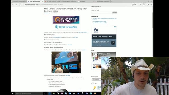This screenshot has width=169, height=95.
Task: Click 'click here' in Jabra Speak 710 bullet
Action: pyautogui.click(x=65, y=78)
